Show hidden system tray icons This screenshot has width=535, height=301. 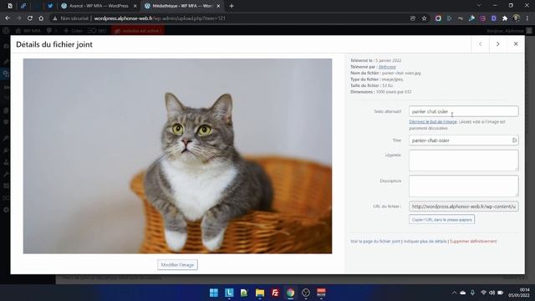point(454,293)
